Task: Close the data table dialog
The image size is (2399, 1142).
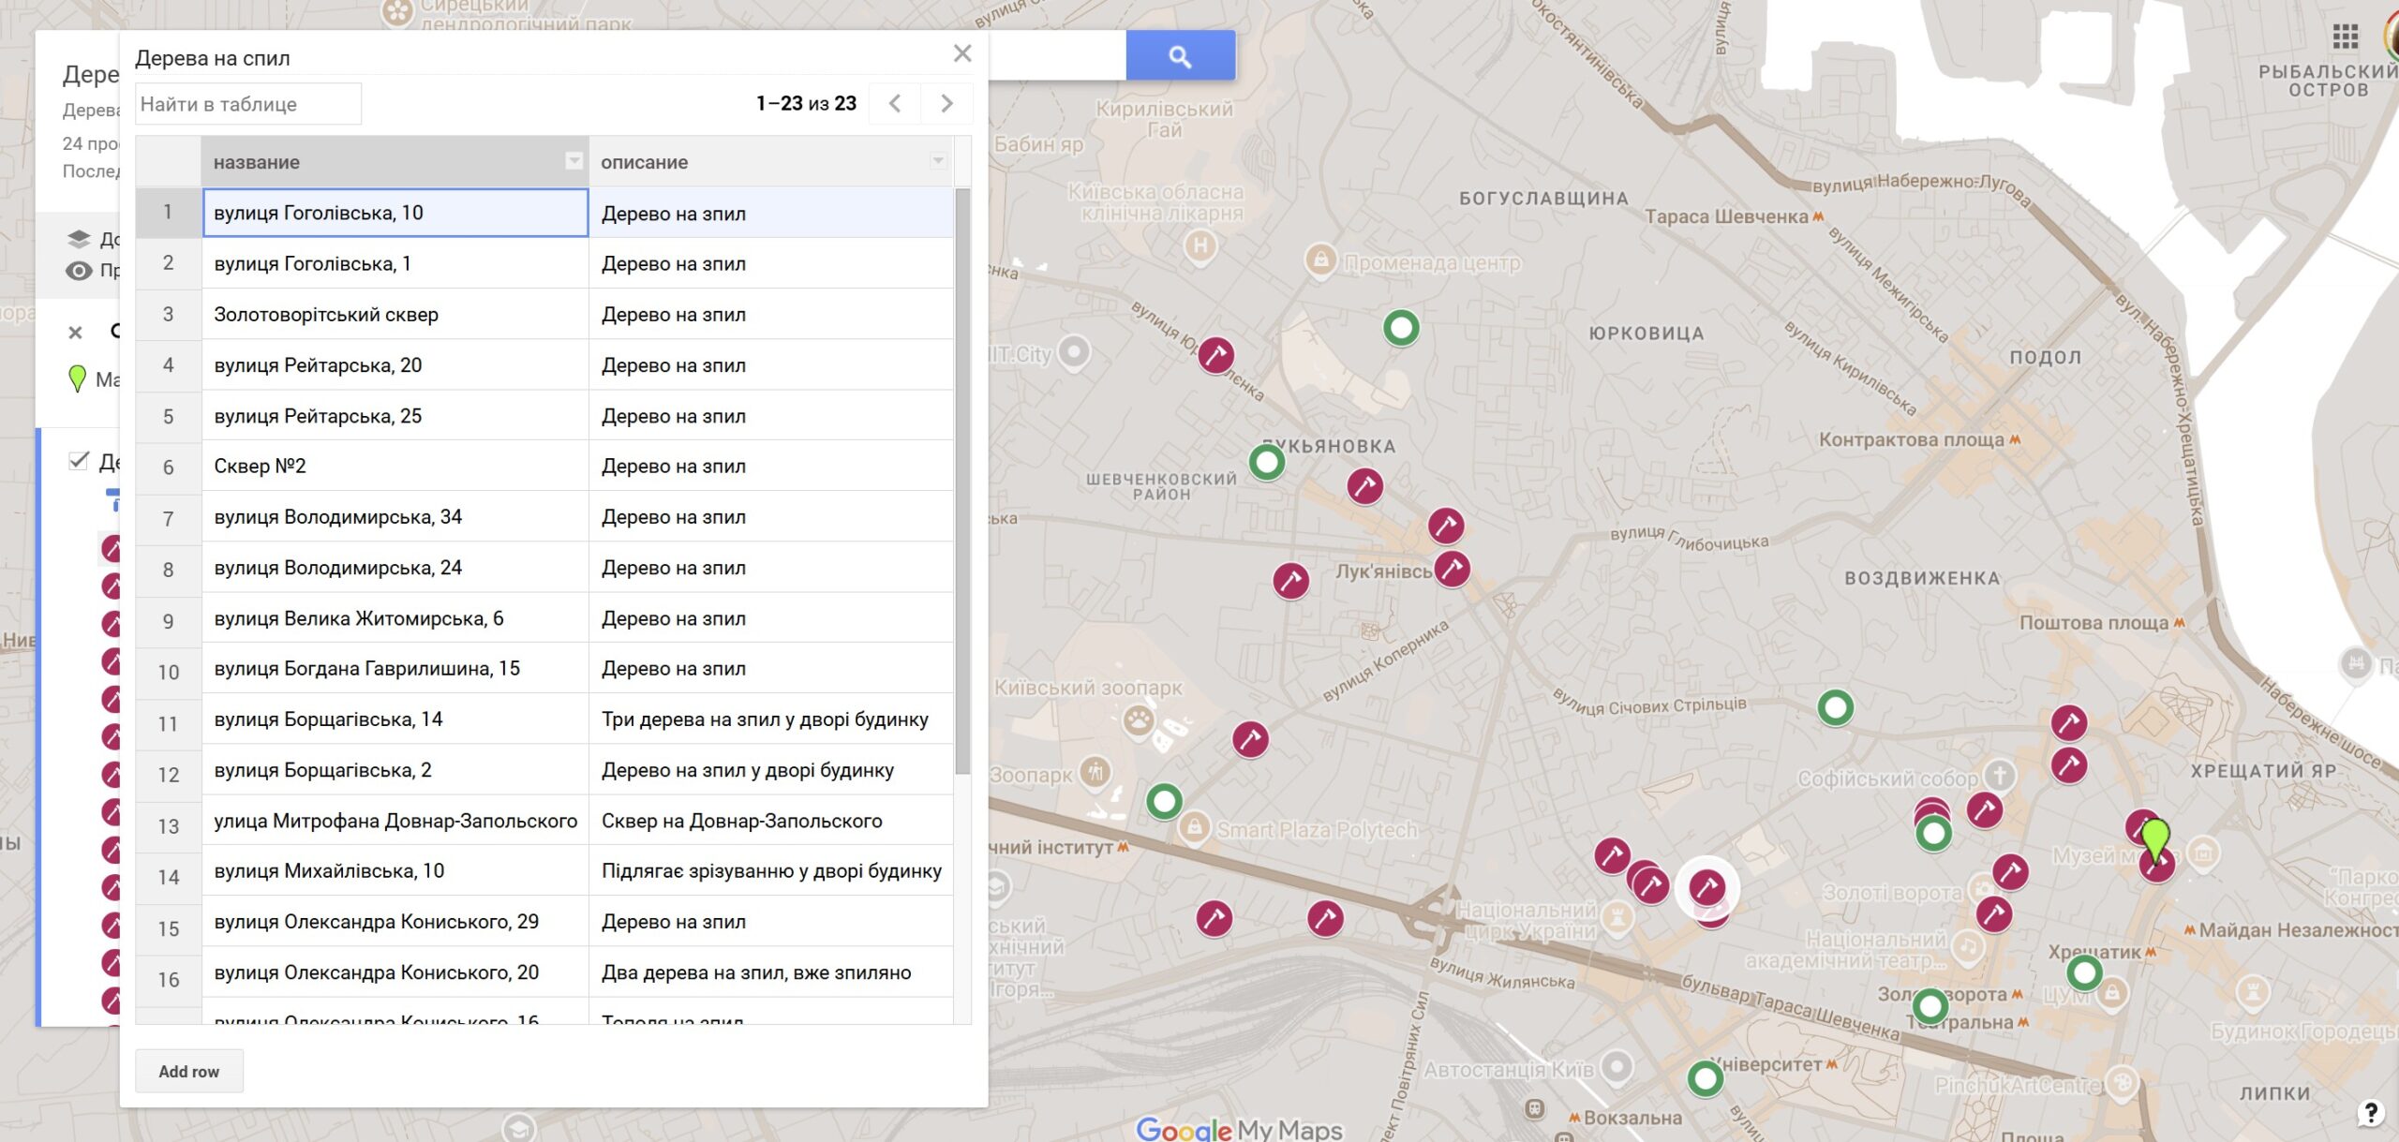Action: tap(962, 54)
